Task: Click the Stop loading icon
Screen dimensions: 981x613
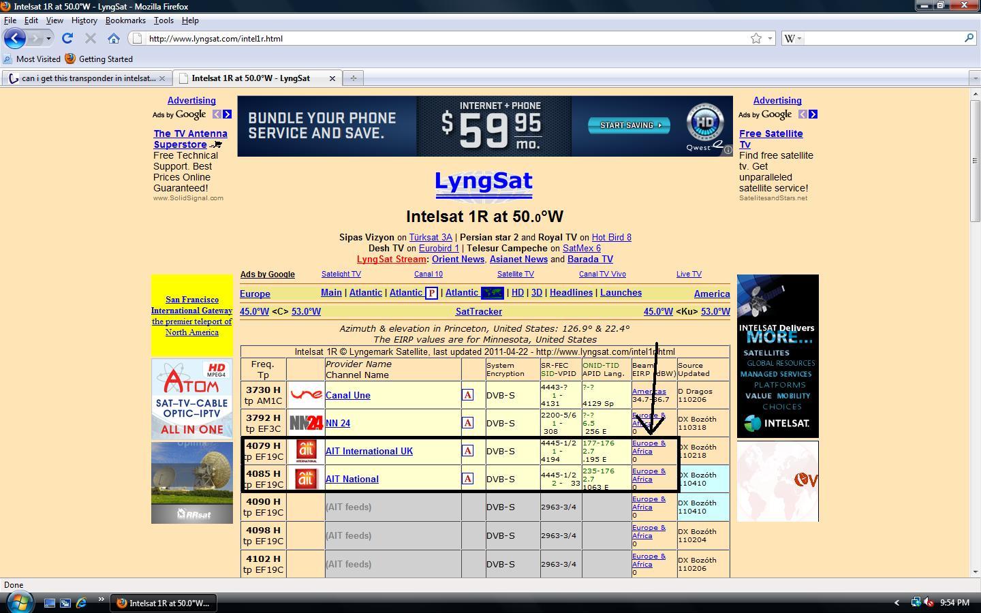Action: (x=90, y=39)
